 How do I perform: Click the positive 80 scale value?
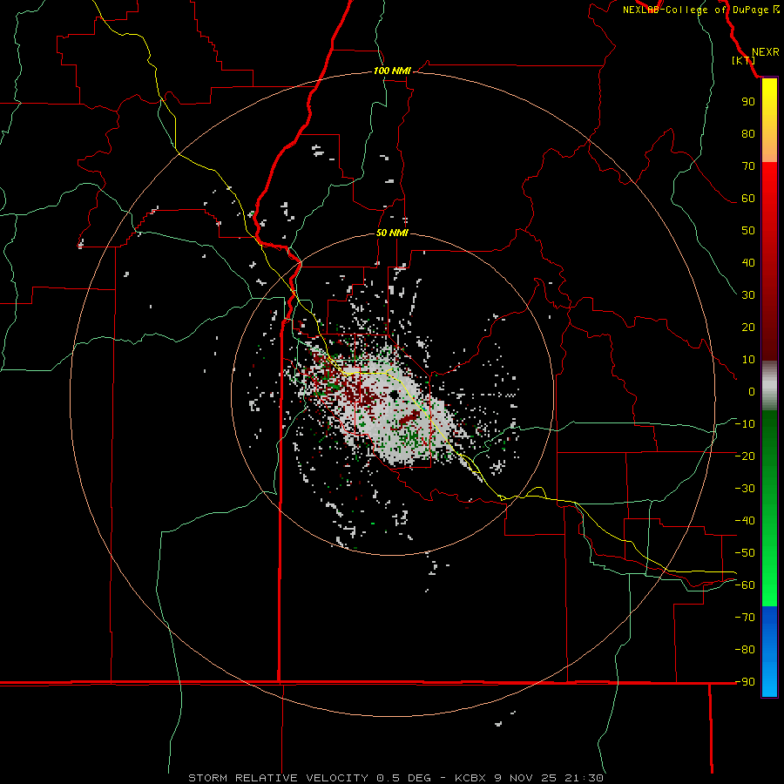[x=748, y=134]
